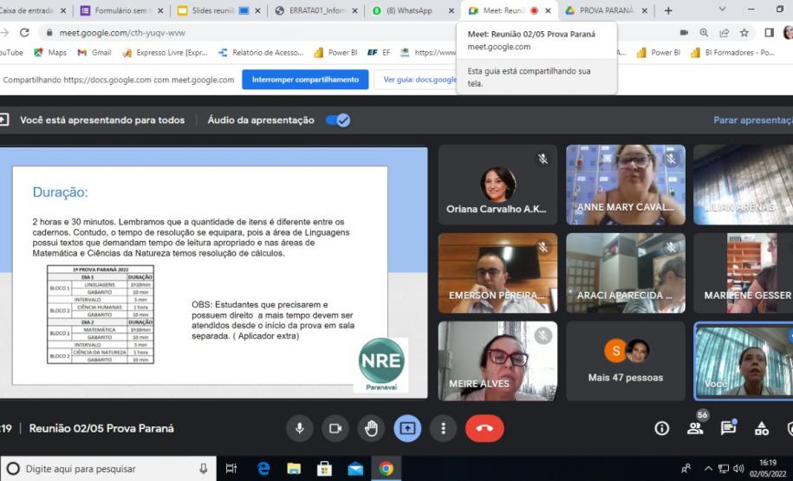The width and height of the screenshot is (793, 481).
Task: Bookmark this page with star icon
Action: click(744, 33)
